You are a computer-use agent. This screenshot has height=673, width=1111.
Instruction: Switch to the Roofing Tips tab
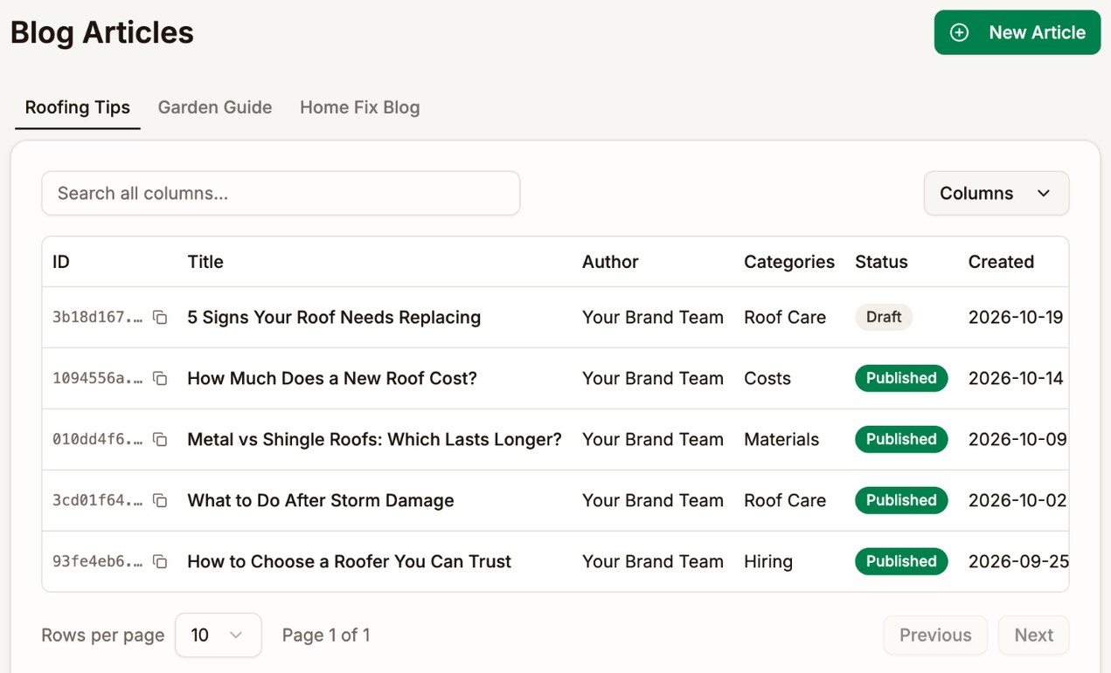78,107
